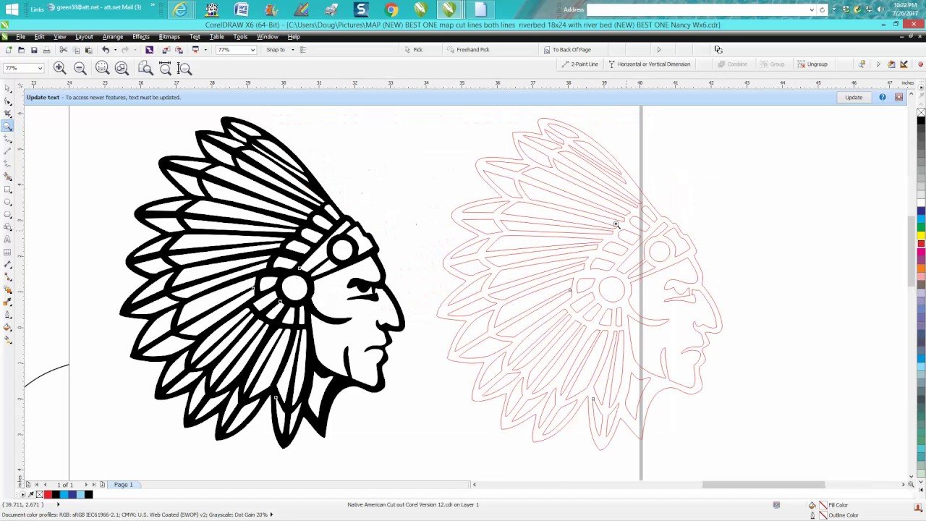926x521 pixels.
Task: Click the browser Address input field
Action: click(x=697, y=9)
